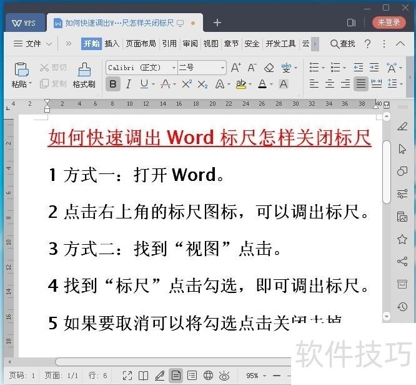Screen dimensions: 416x385
Task: Open the 视图 ribbon tab
Action: coord(211,44)
